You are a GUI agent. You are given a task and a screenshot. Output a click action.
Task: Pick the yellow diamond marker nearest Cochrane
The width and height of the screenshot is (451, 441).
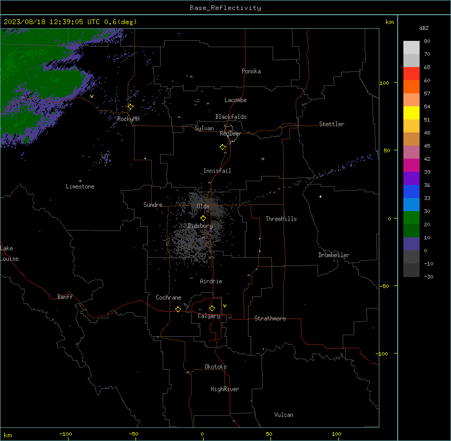[178, 309]
